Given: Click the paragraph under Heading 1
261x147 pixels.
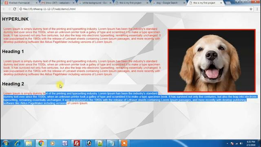Looking at the screenshot, I should coord(82,68).
